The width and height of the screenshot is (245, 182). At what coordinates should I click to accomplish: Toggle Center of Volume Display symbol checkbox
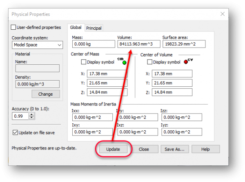[149, 62]
